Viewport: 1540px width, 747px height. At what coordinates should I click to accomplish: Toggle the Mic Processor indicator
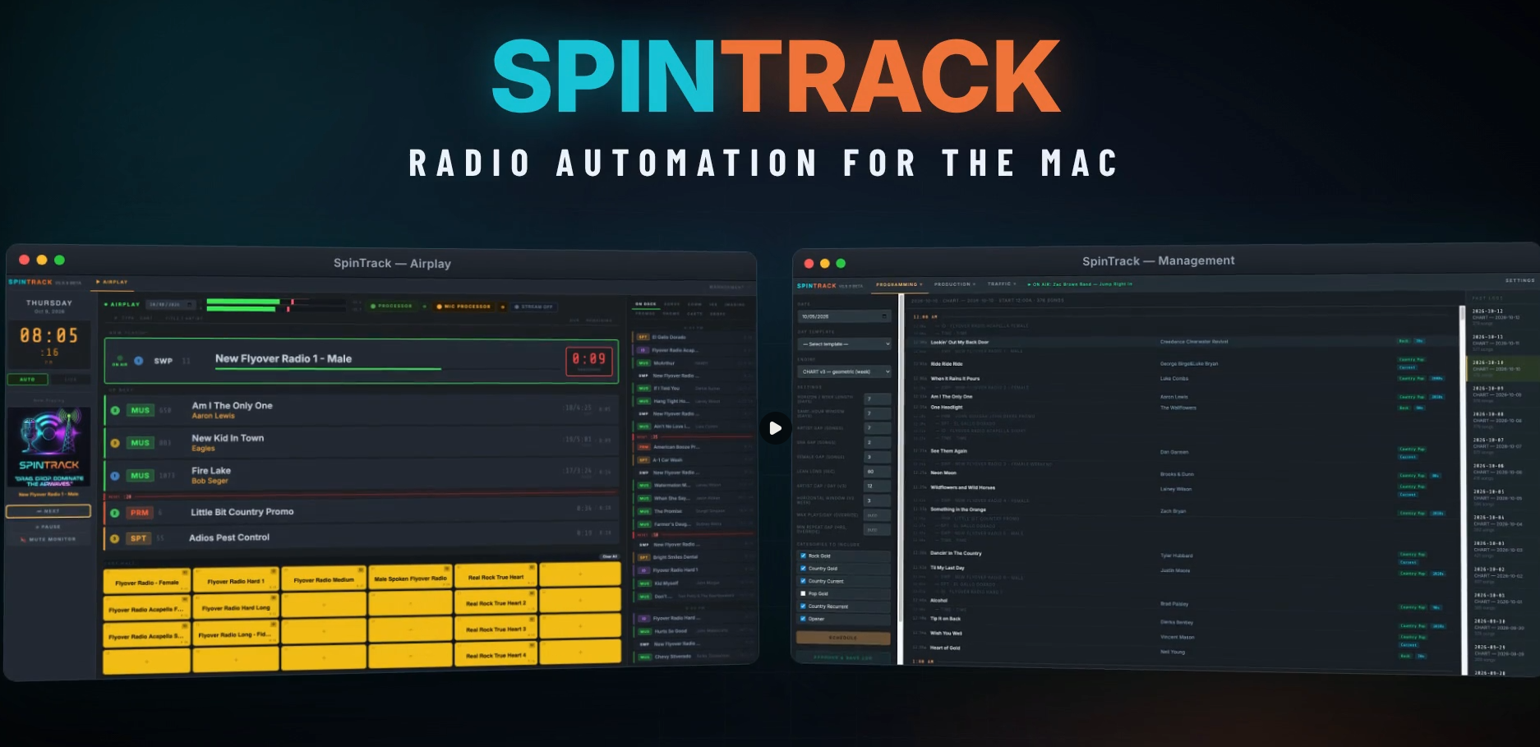[x=463, y=307]
